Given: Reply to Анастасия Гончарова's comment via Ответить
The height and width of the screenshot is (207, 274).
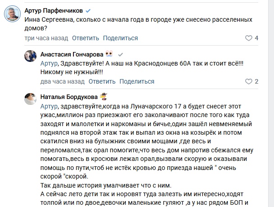Looking at the screenshot, I should tap(102, 81).
